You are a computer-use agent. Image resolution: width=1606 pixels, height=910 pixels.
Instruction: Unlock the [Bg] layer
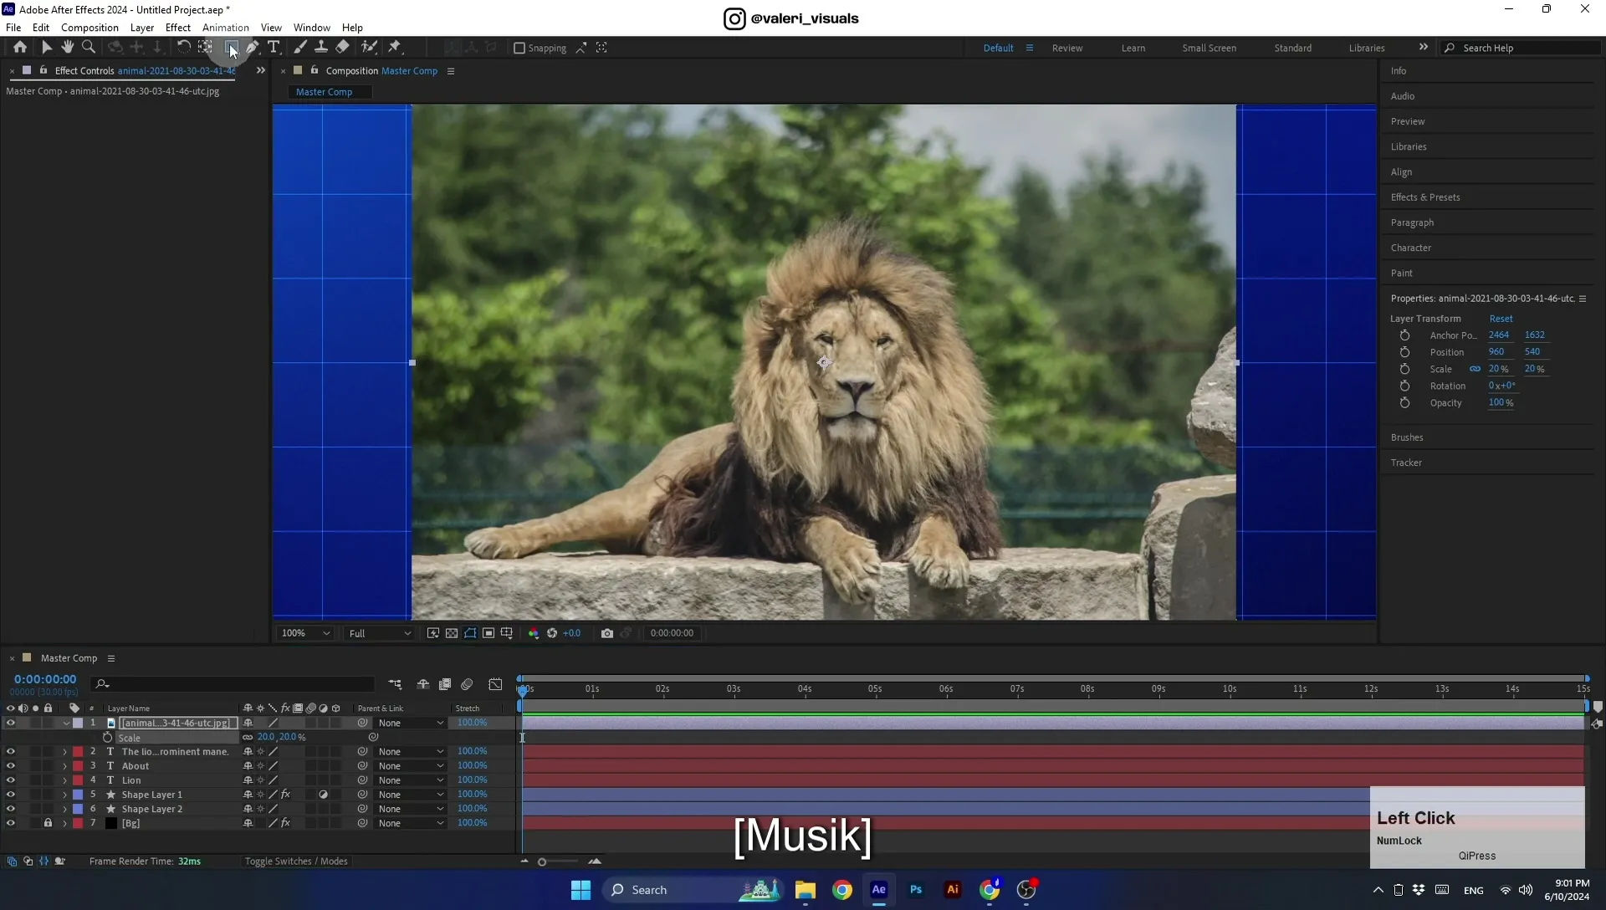point(48,823)
